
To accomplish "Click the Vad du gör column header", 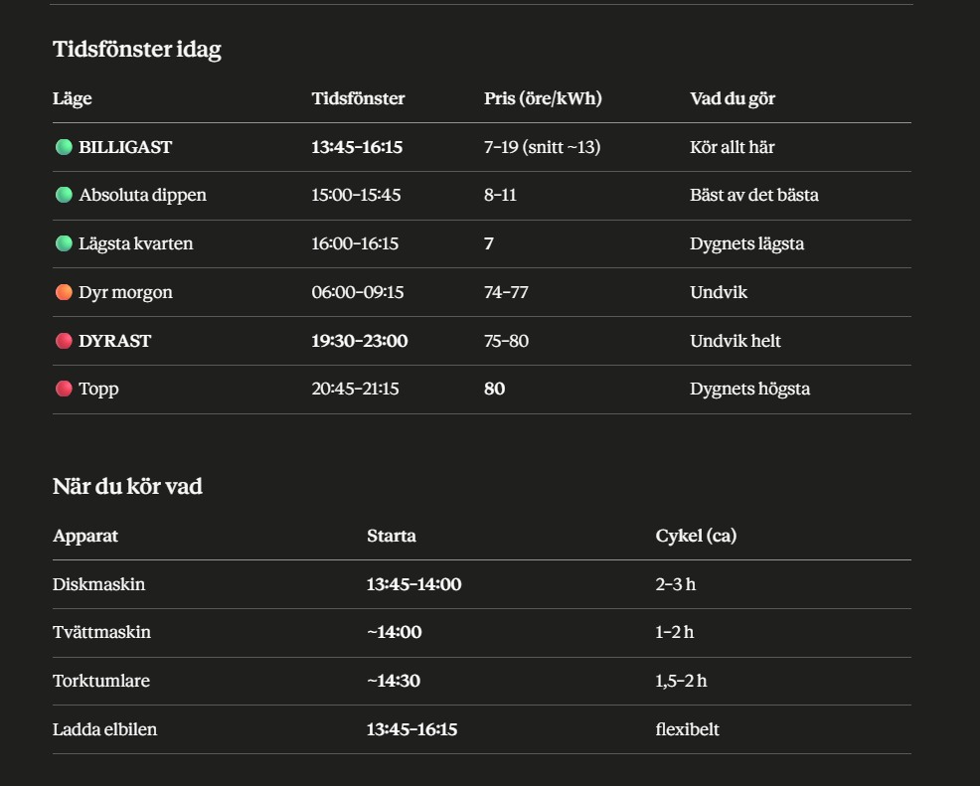I will [733, 98].
